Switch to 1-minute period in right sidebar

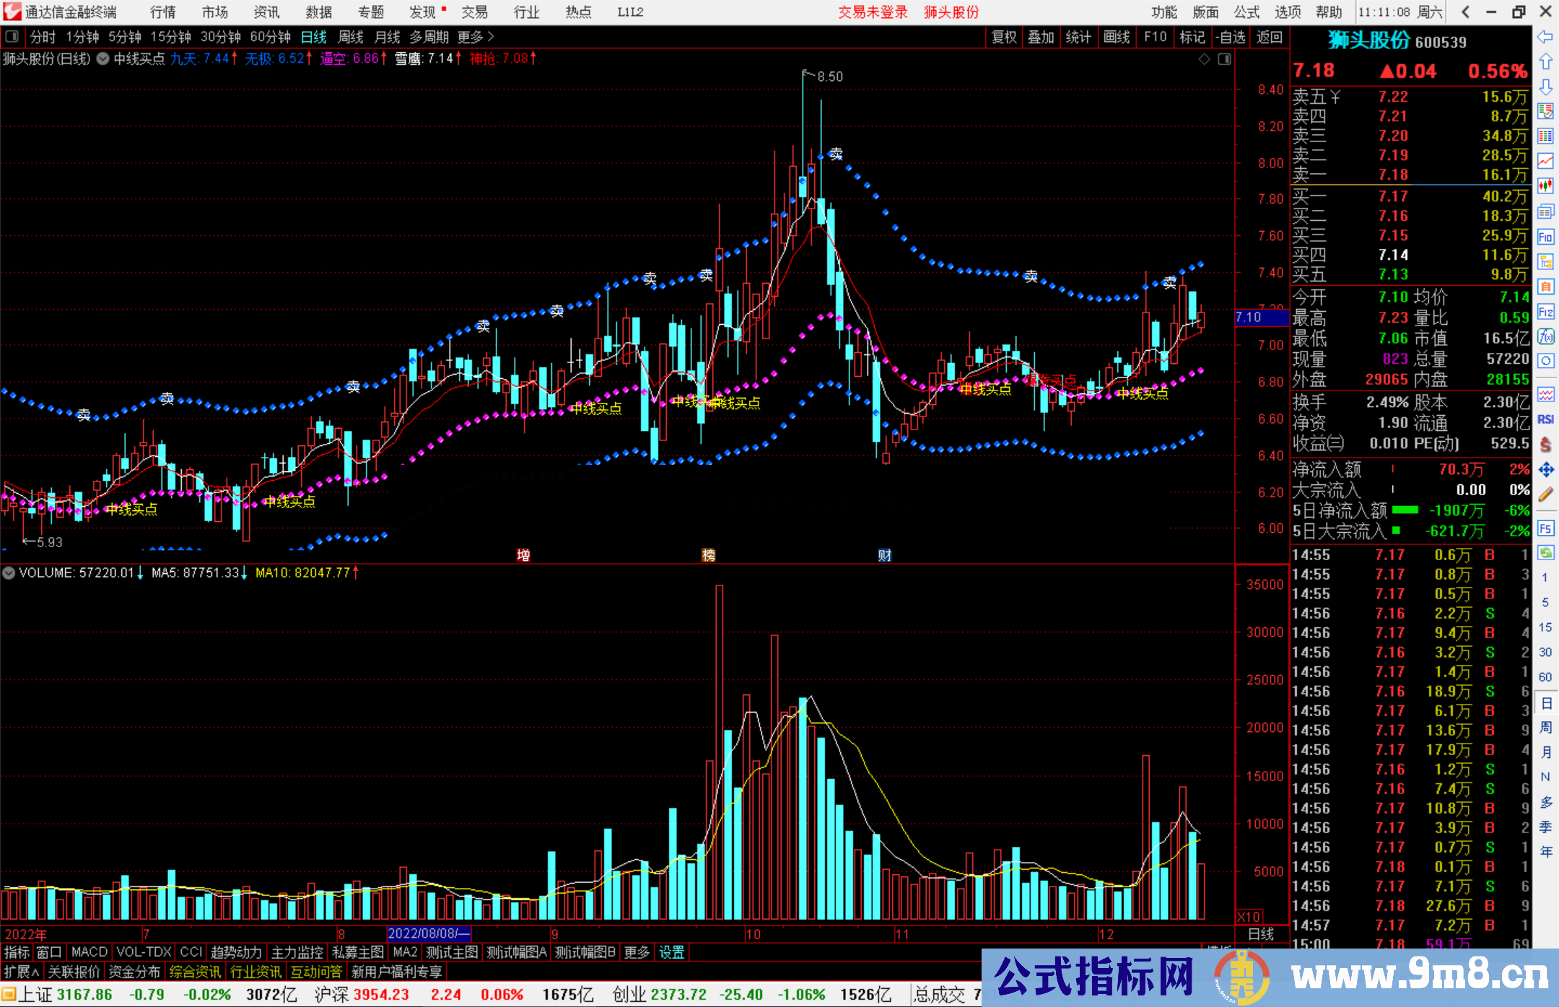pyautogui.click(x=1545, y=577)
